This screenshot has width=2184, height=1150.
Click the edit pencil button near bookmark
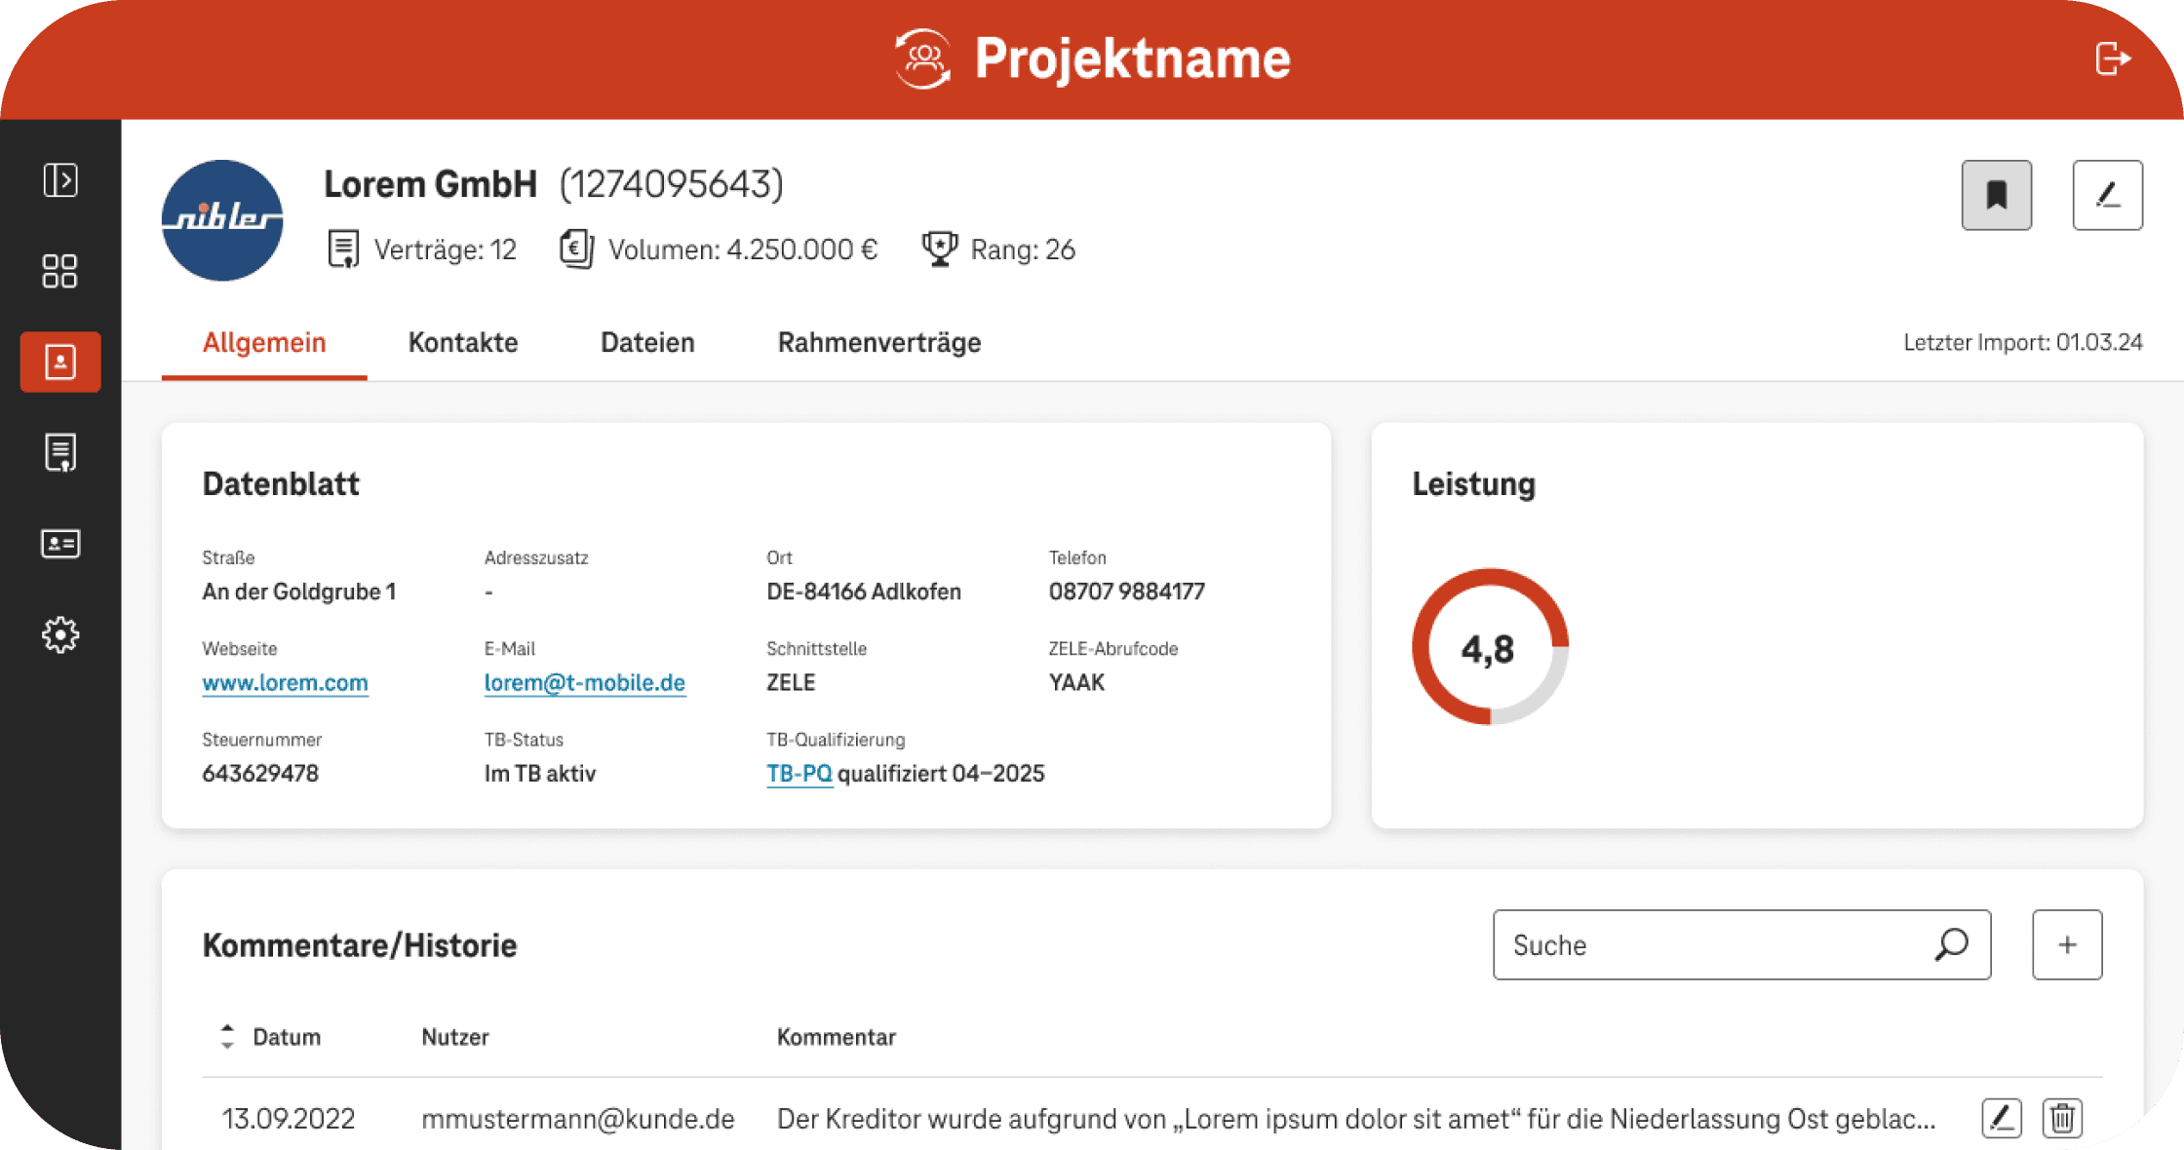[x=2107, y=195]
